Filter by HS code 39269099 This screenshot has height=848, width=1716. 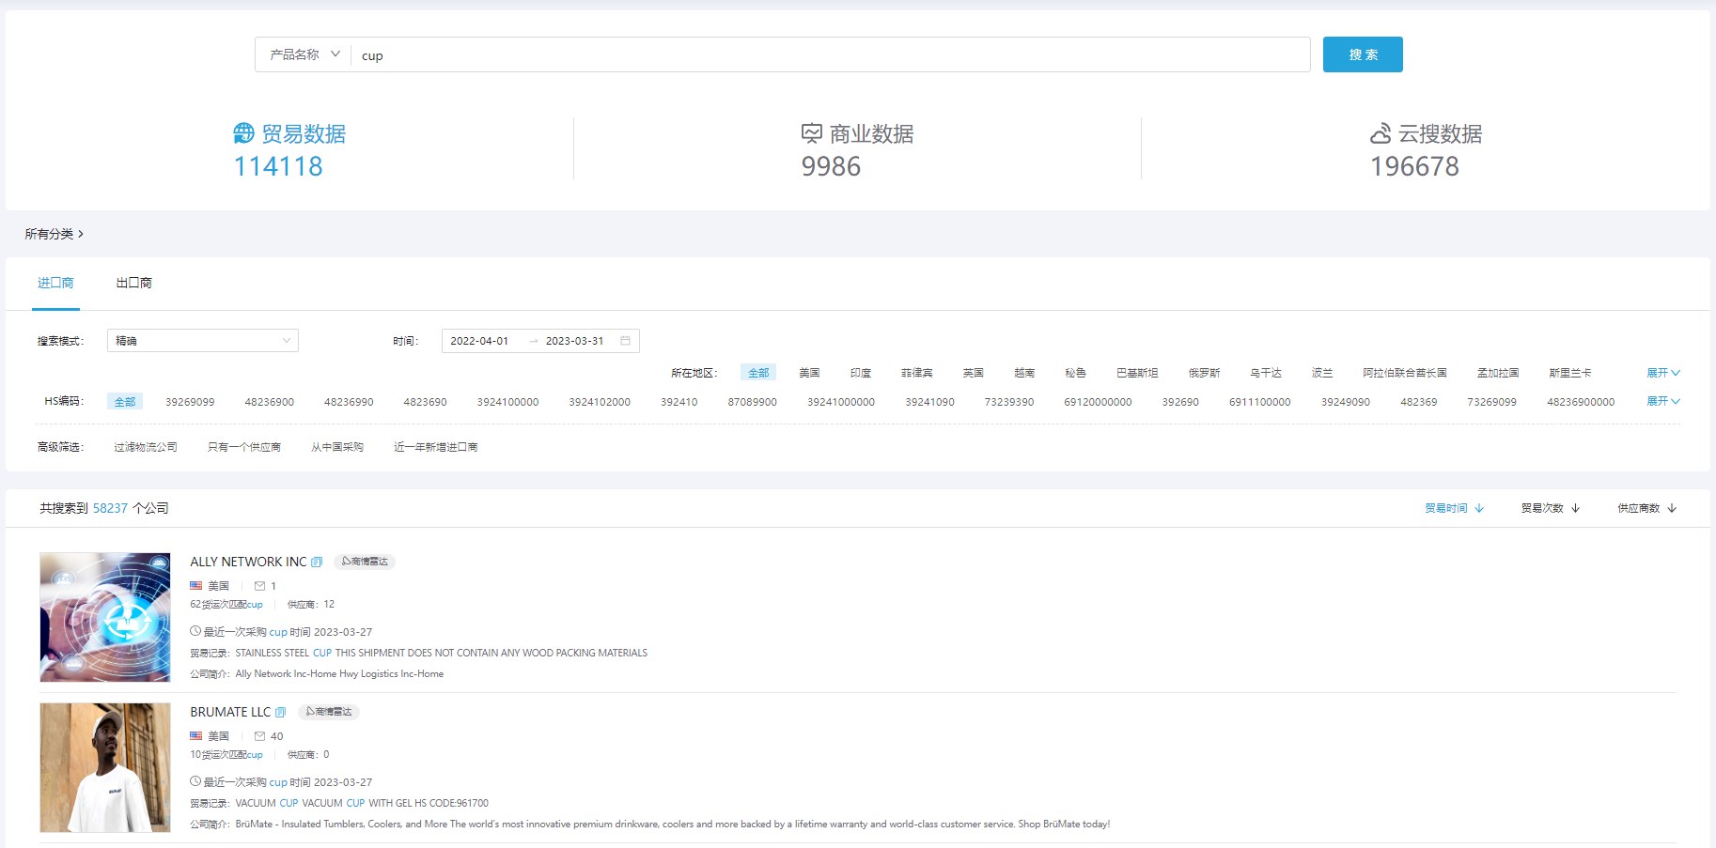point(190,402)
